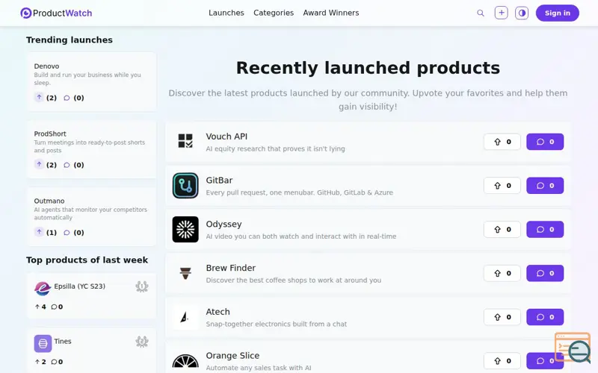
Task: Click the Atech product logo
Action: (185, 317)
